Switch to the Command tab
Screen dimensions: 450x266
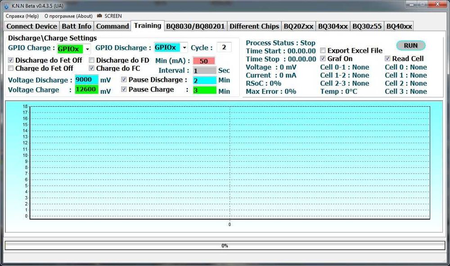(x=112, y=27)
